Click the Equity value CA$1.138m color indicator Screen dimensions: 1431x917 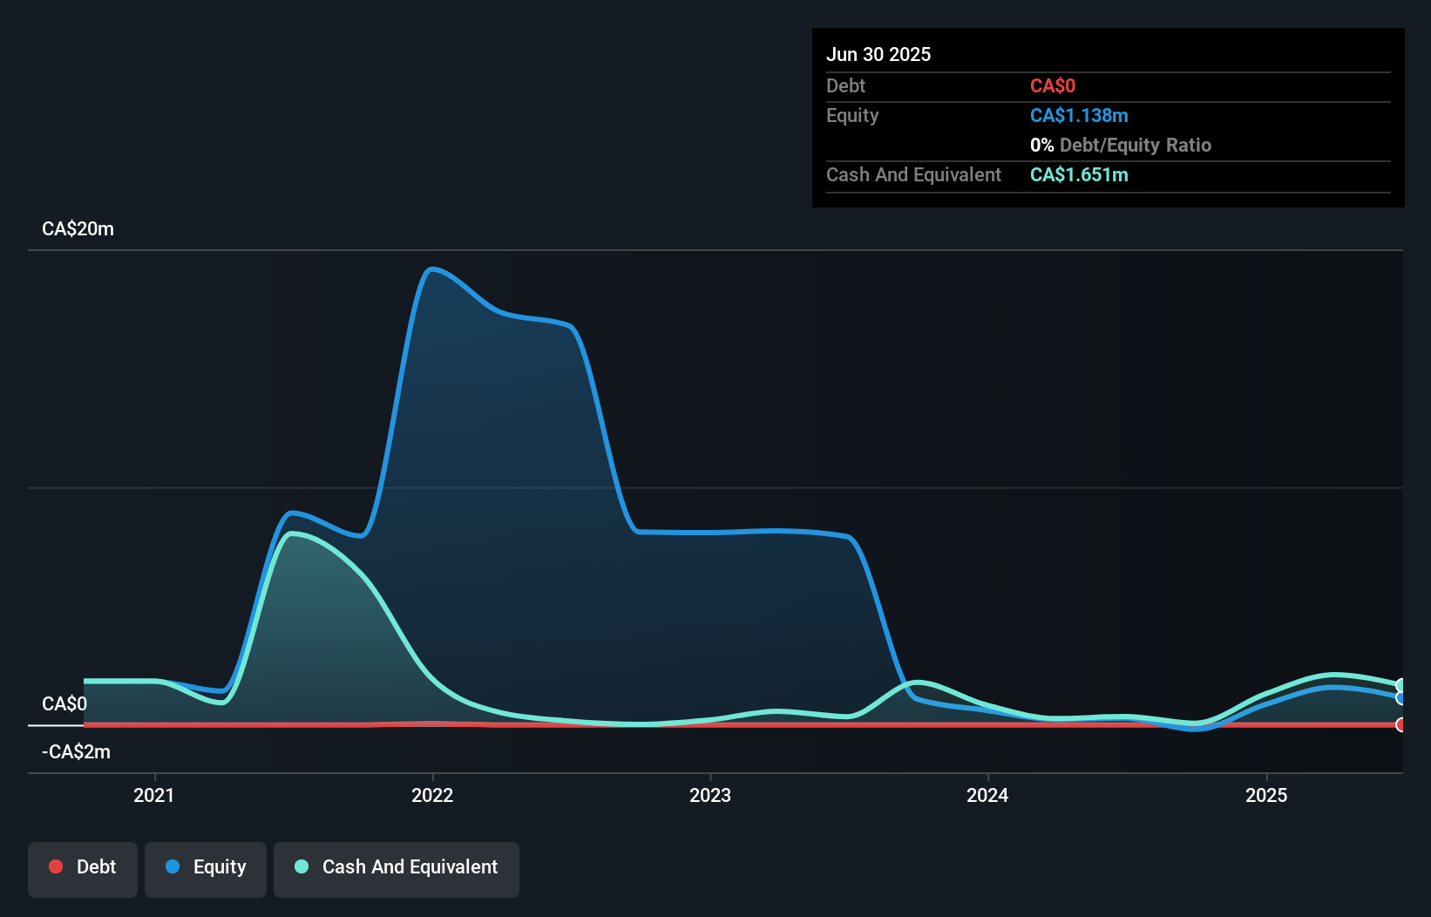pos(1079,115)
